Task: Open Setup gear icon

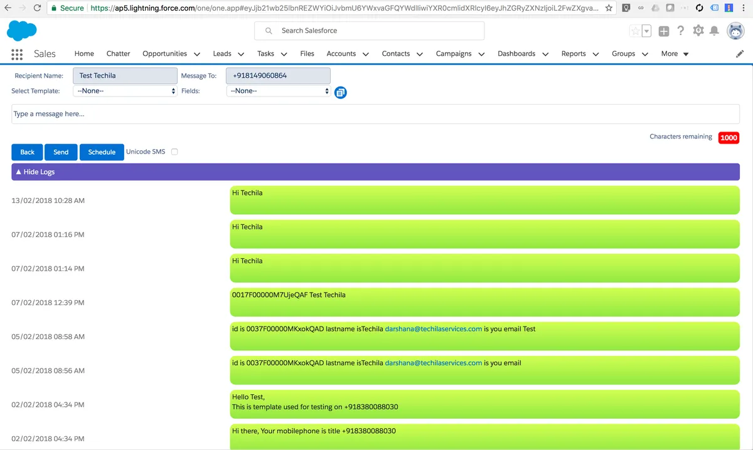Action: click(x=698, y=30)
